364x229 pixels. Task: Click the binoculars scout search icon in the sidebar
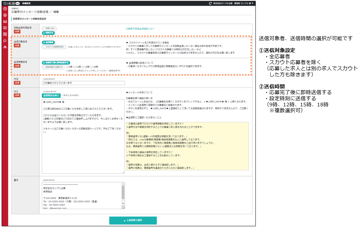tap(5, 47)
